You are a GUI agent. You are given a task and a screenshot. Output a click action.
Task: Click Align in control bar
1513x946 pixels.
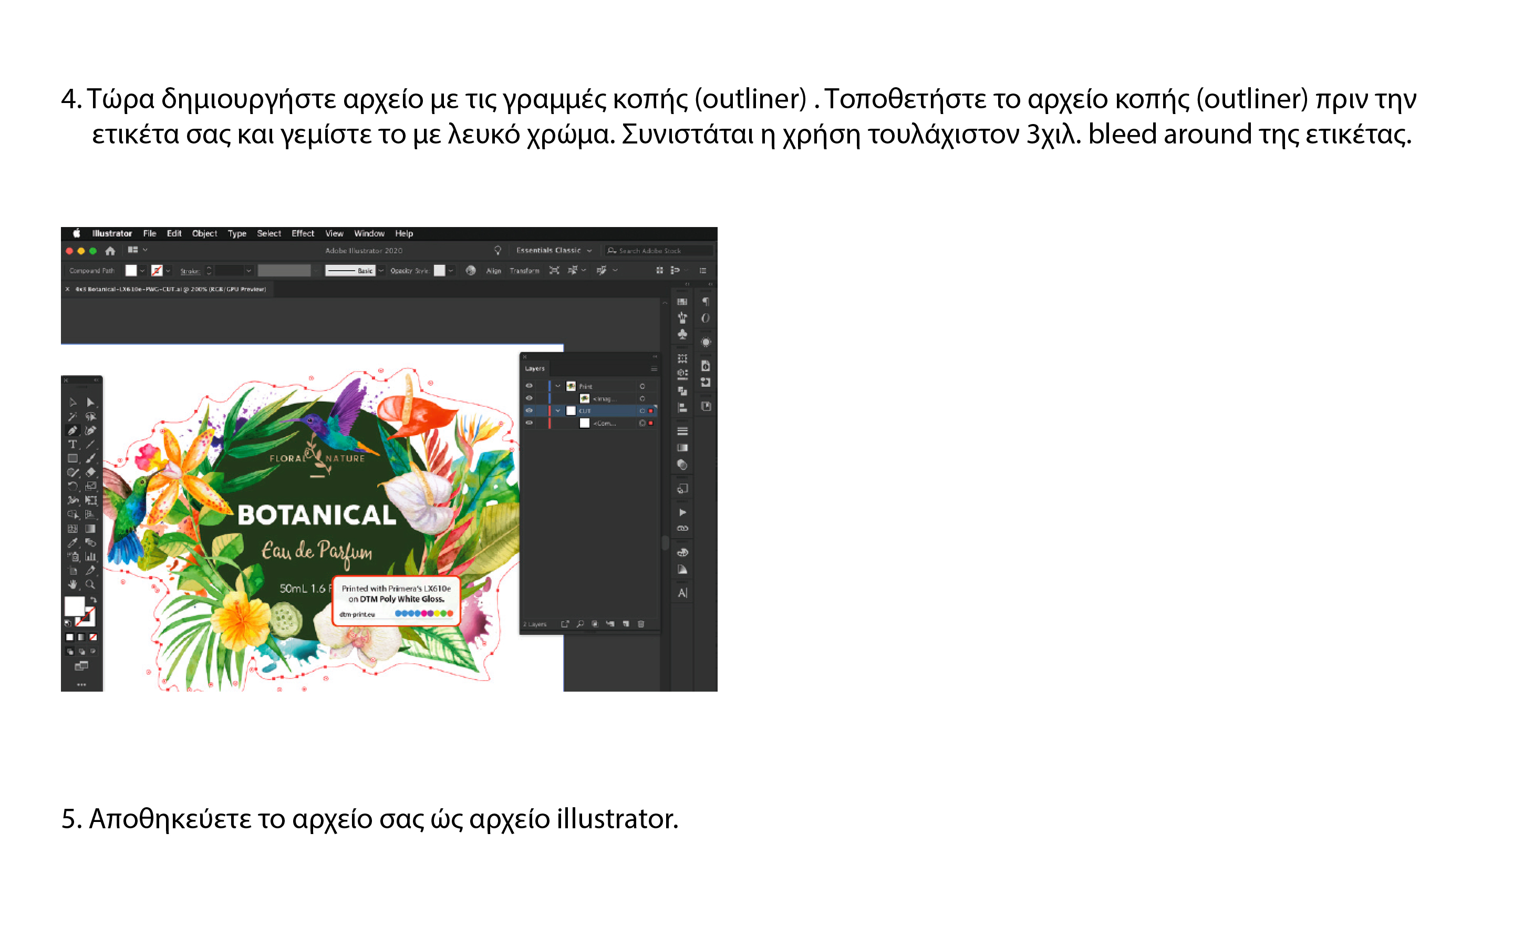494,271
